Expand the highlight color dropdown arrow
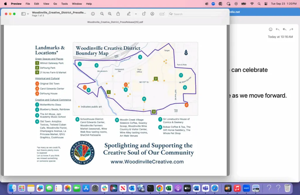This screenshot has height=195, width=300. tap(136, 14)
